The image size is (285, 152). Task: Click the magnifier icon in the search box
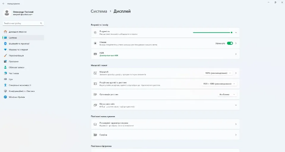point(41,23)
